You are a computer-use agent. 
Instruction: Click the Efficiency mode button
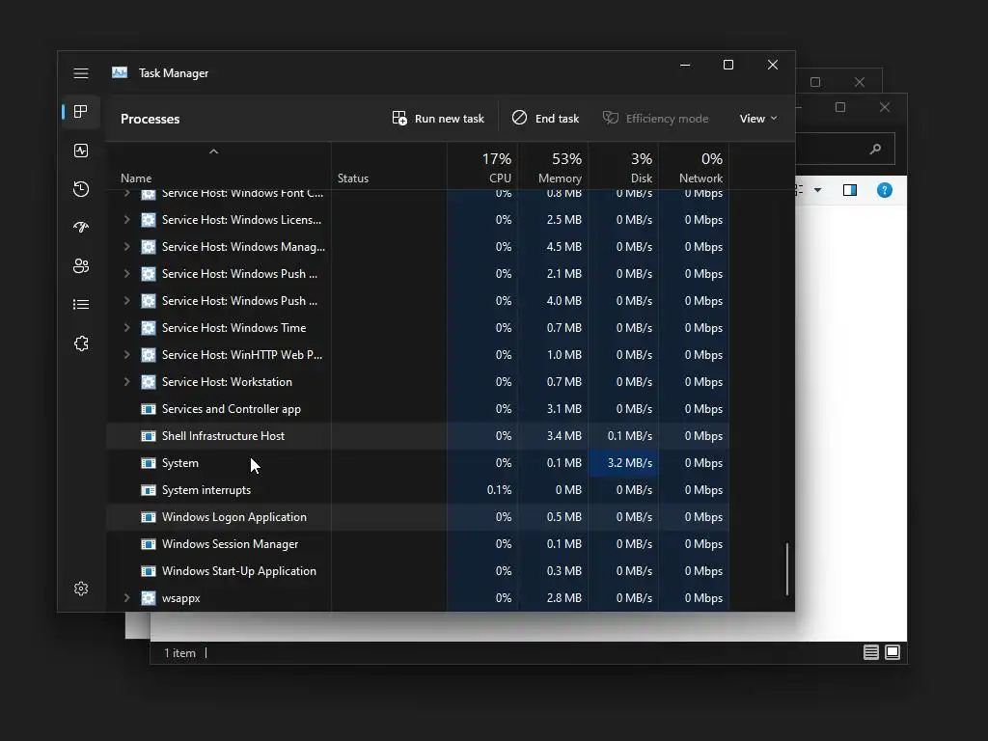(656, 119)
